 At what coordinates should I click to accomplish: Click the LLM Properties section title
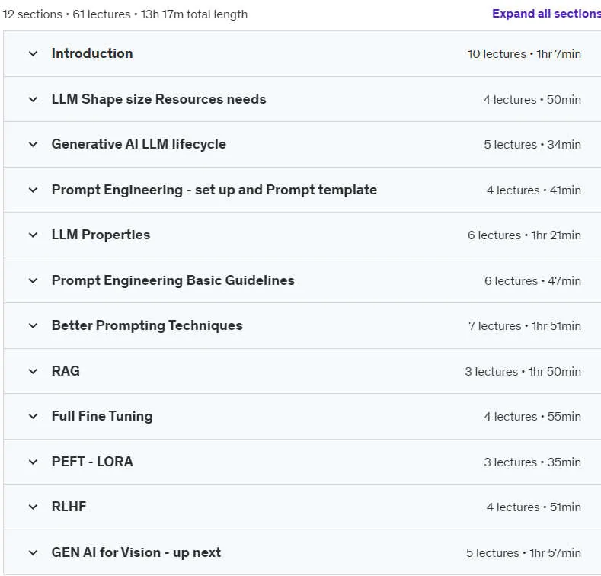point(101,235)
